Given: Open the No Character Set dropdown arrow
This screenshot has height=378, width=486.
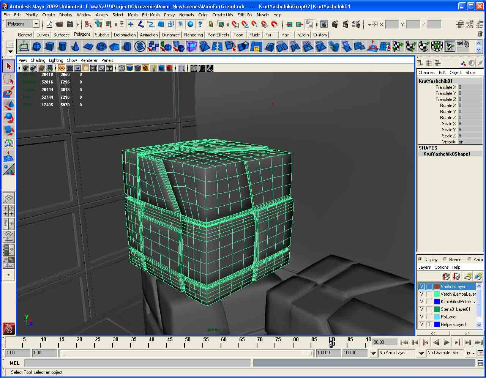Looking at the screenshot, I should pos(421,353).
